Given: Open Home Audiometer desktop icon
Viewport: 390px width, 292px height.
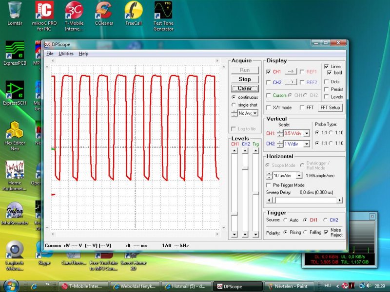Looking at the screenshot, I should (15, 176).
